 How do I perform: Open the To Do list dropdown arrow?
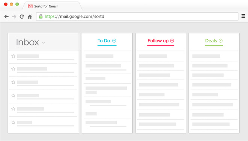pos(114,41)
